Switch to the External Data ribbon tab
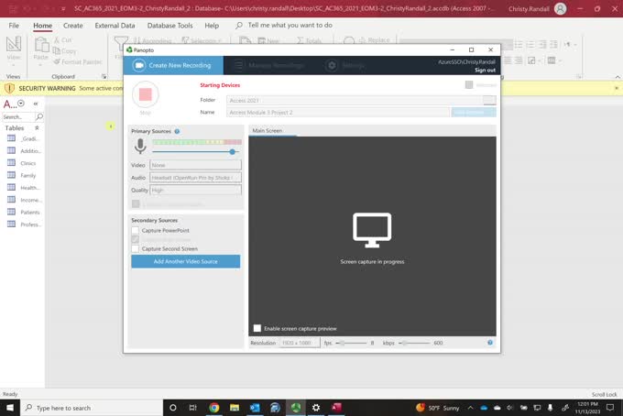623x416 pixels. [x=115, y=26]
